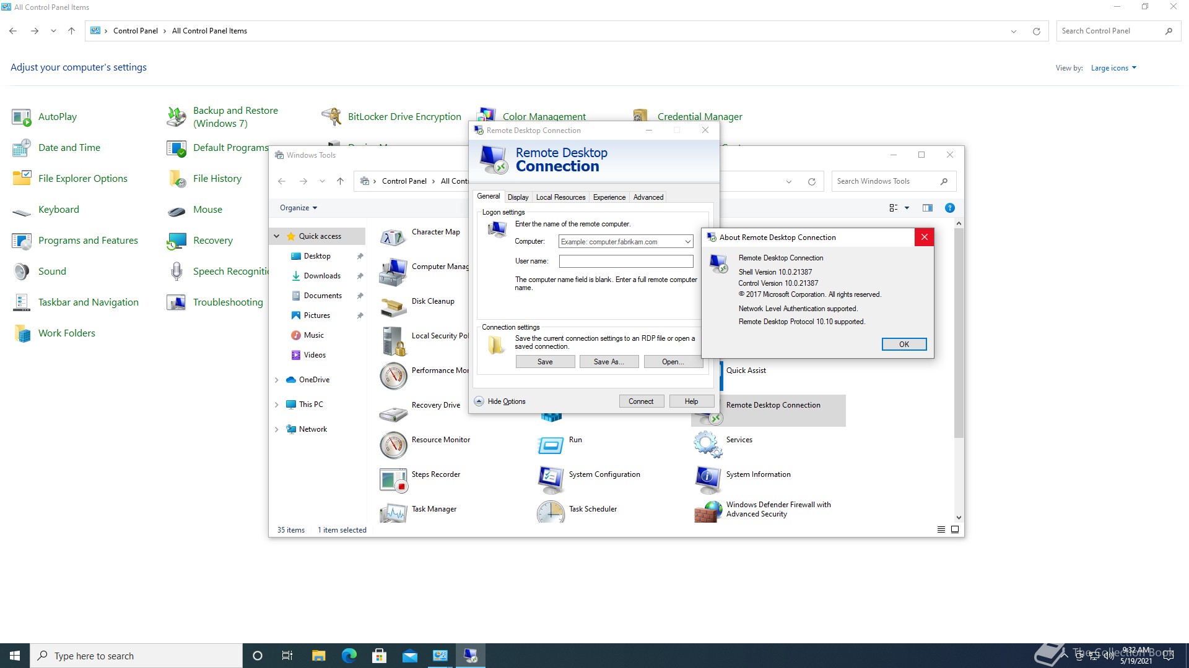Collapse with Hide Options in Remote Desktop

[x=500, y=401]
